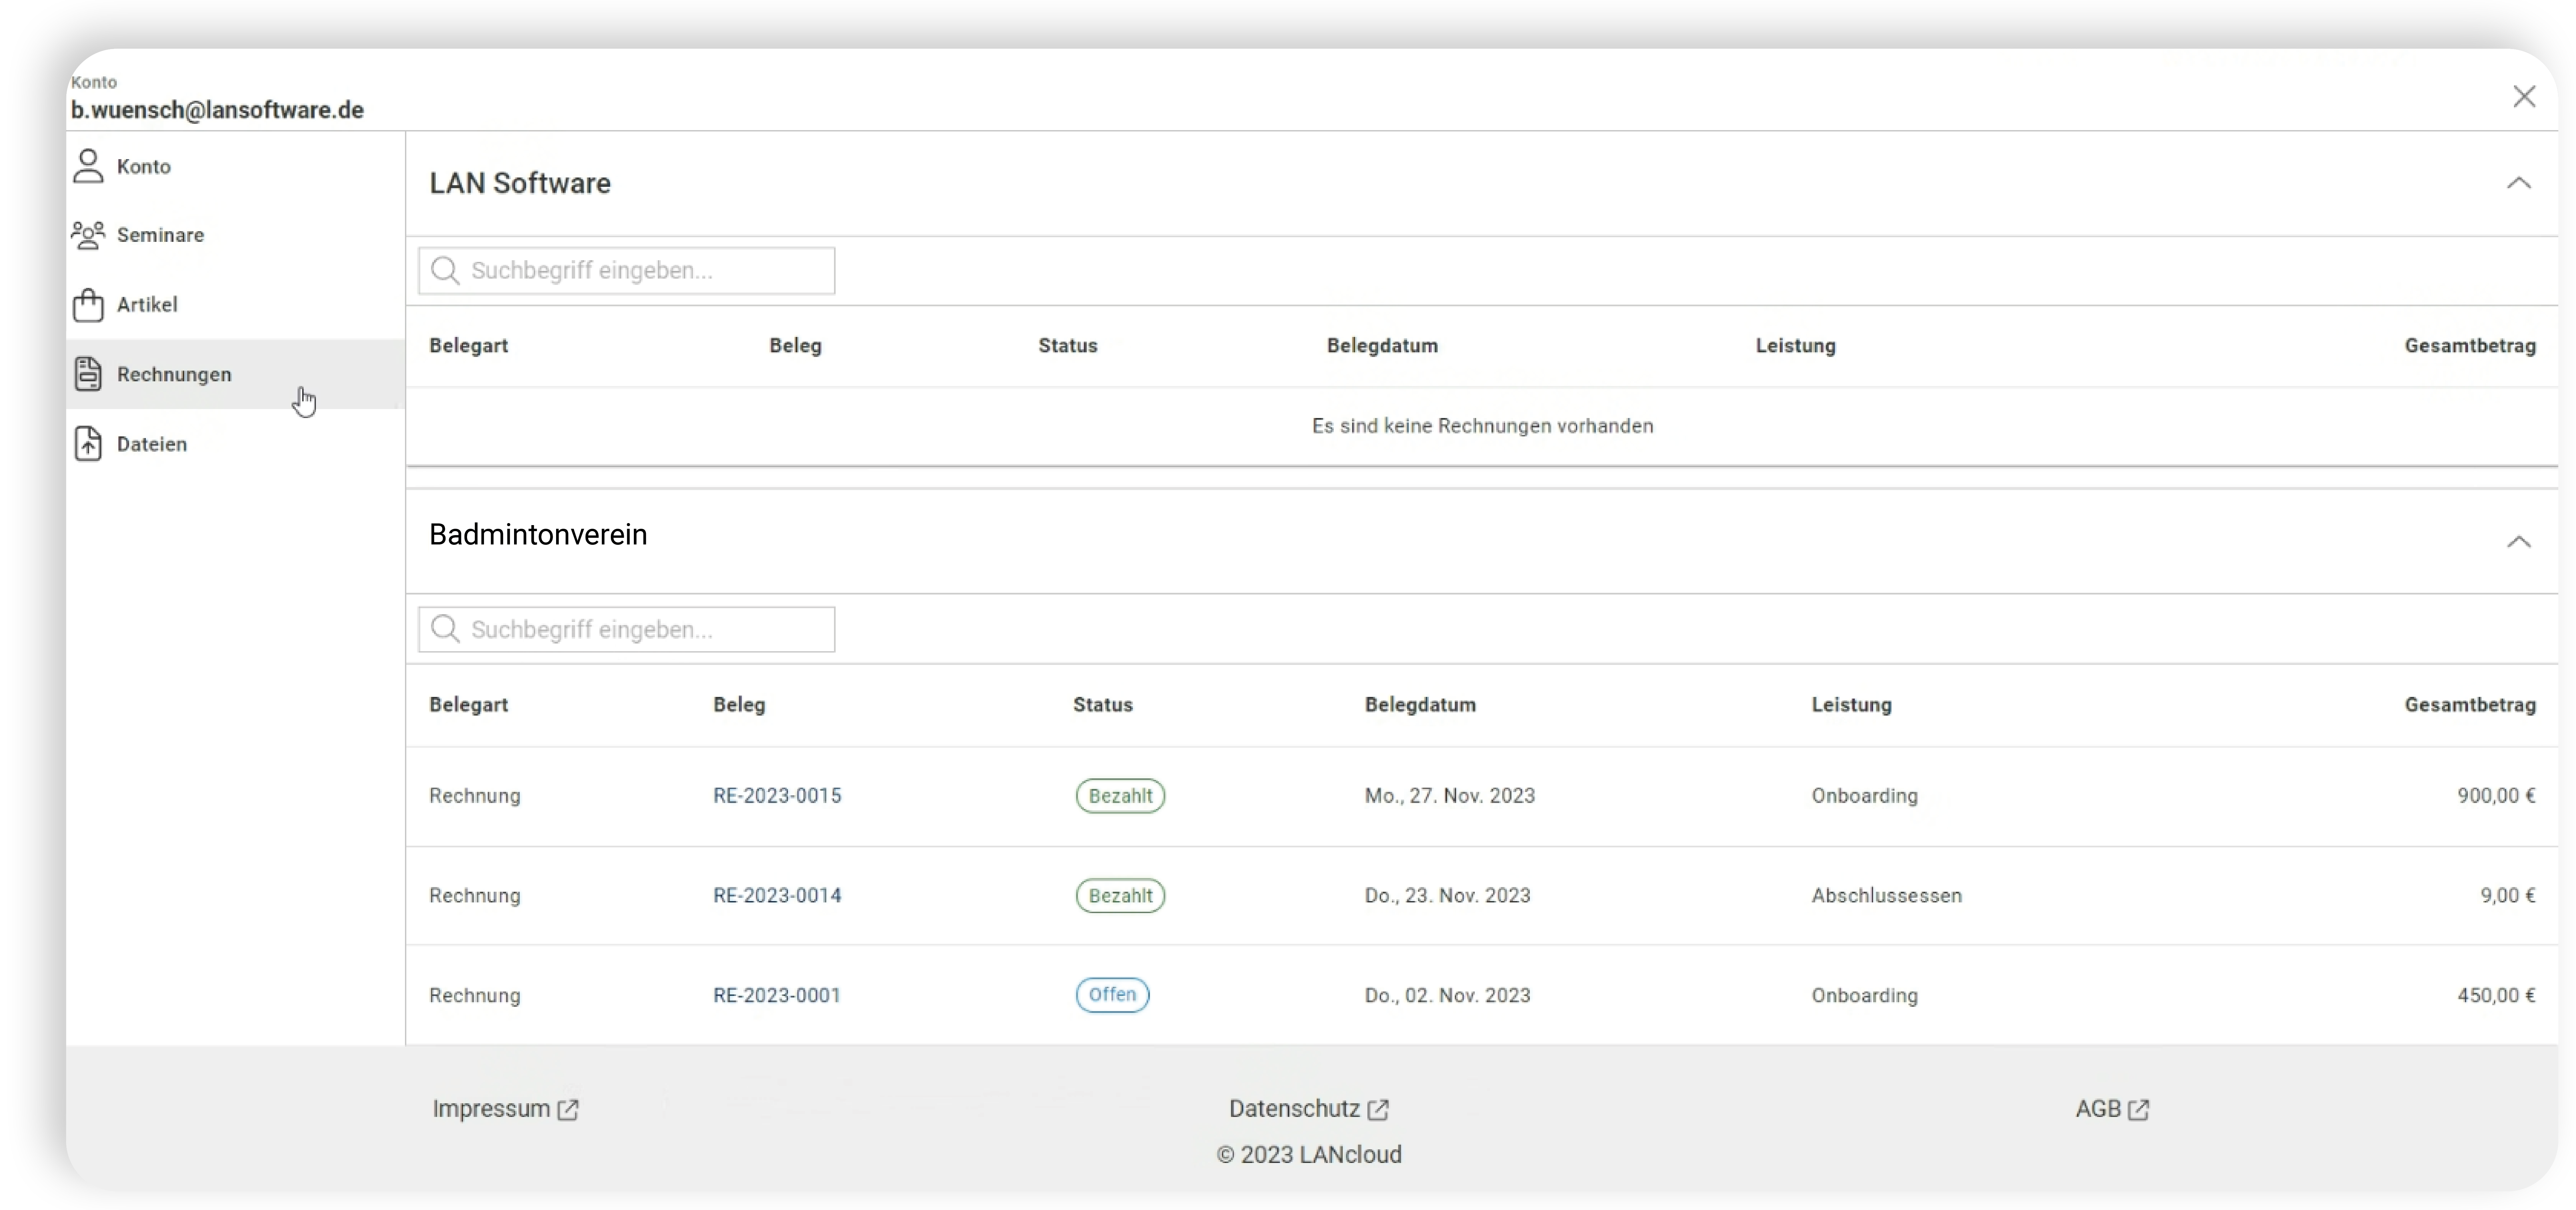Click Rechnung in the RE-2023-0015 row
This screenshot has width=2576, height=1210.
tap(475, 796)
